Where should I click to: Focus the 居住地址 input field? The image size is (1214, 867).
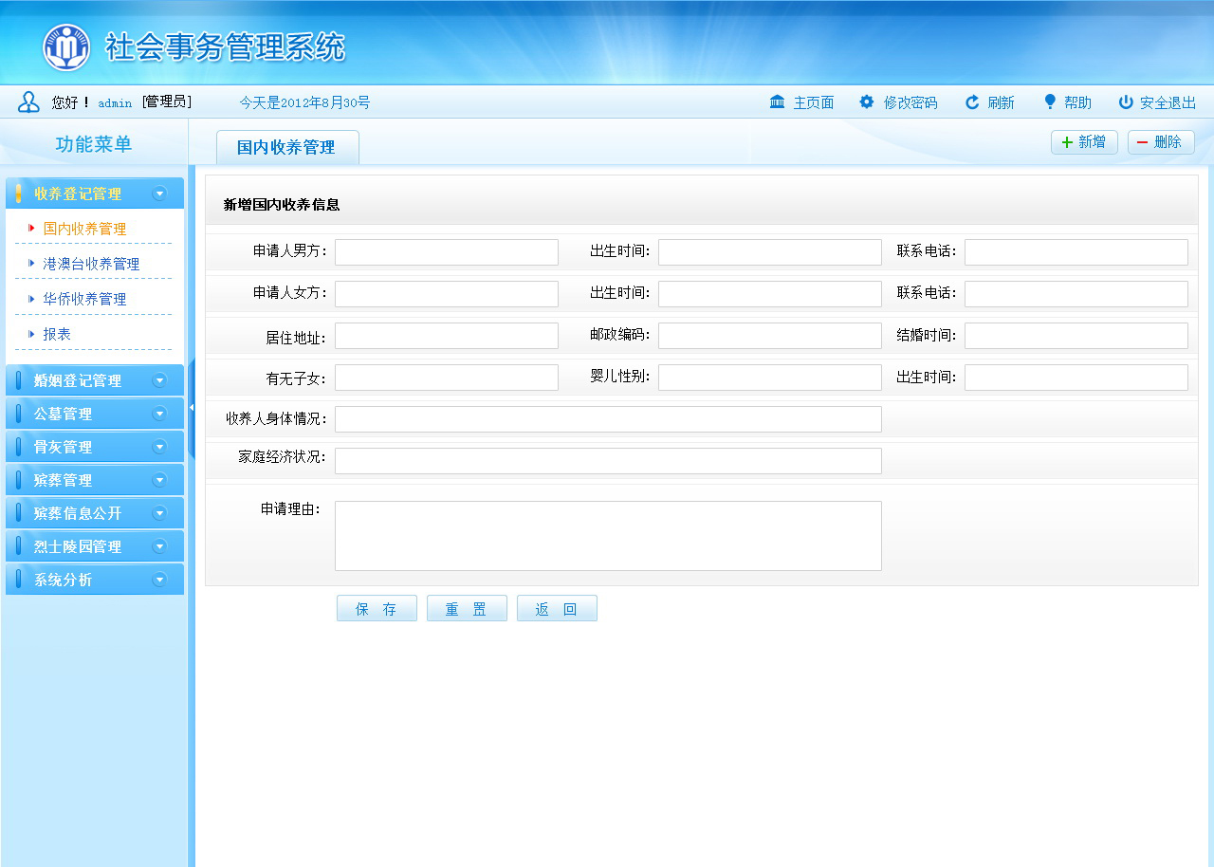[x=447, y=336]
